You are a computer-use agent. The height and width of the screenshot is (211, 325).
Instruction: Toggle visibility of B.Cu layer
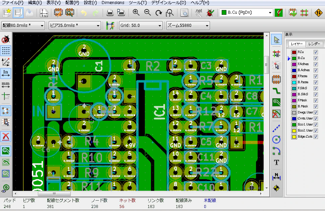(316, 58)
